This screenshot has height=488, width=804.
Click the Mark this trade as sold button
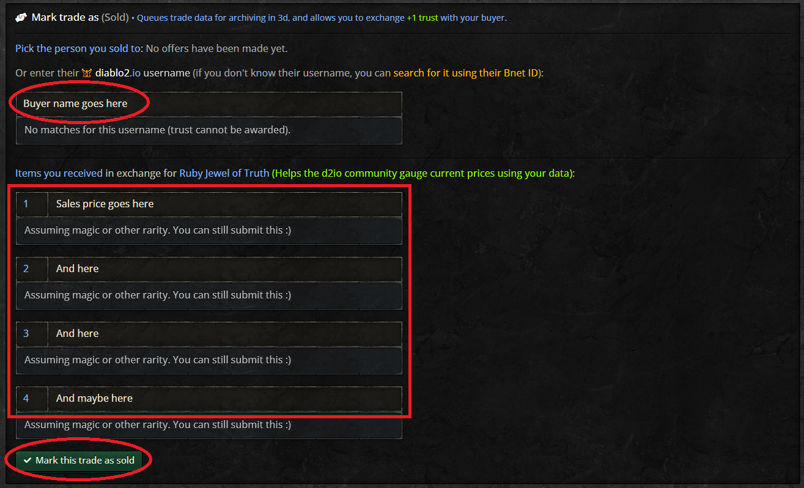79,460
